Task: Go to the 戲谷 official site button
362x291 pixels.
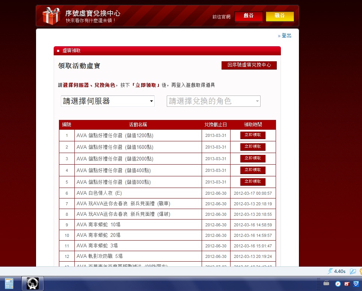Action: [249, 17]
